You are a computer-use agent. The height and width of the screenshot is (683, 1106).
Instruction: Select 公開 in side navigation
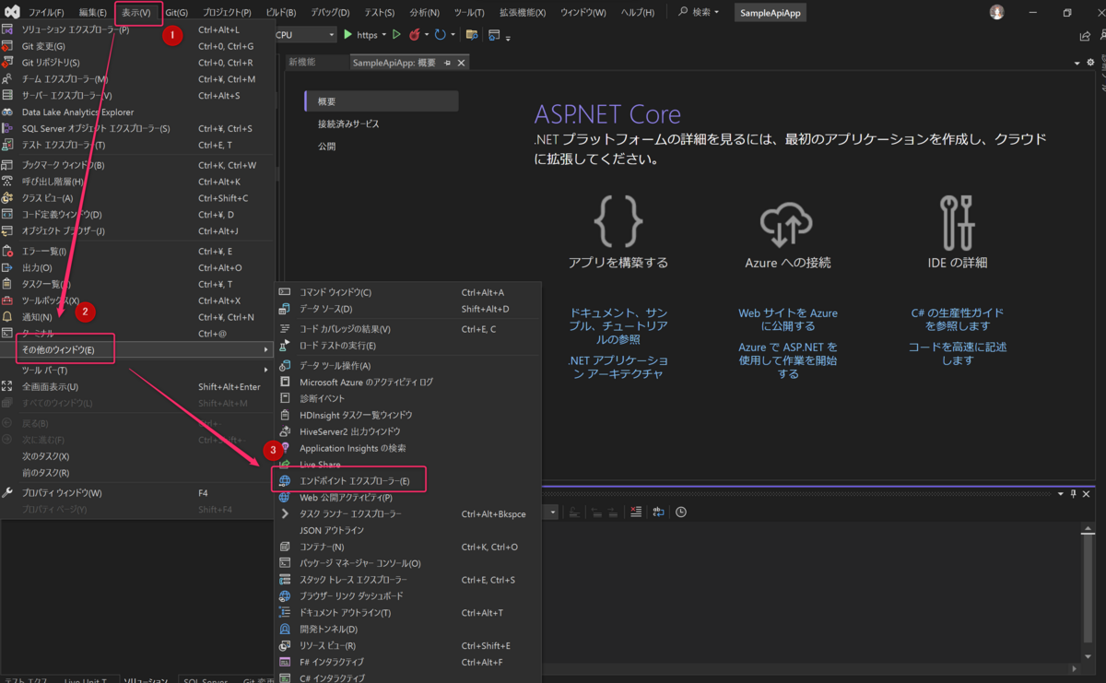[327, 147]
